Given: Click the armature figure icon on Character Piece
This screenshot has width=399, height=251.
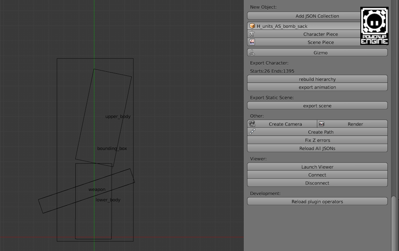Looking at the screenshot, I should [x=252, y=34].
